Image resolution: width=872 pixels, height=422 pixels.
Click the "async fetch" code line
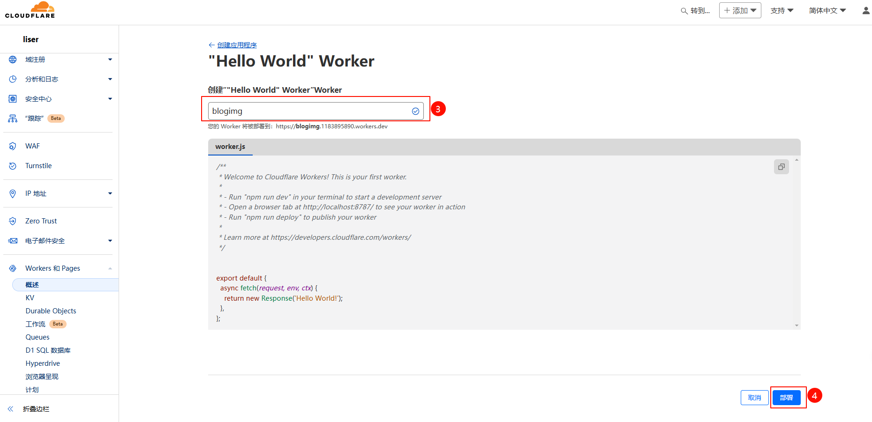(x=269, y=288)
